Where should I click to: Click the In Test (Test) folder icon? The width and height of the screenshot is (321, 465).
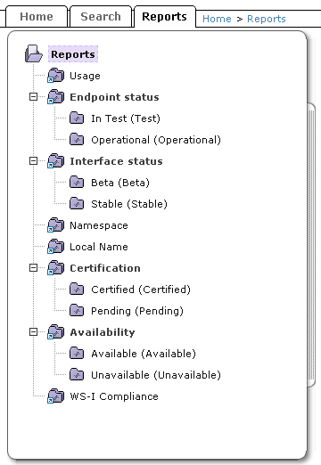pos(77,118)
